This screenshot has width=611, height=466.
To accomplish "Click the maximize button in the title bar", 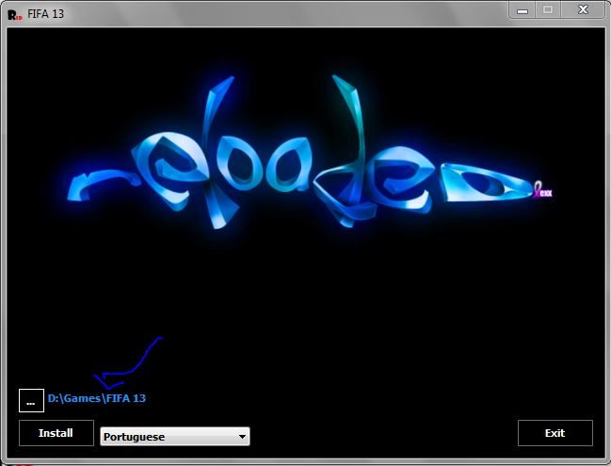I will (548, 8).
